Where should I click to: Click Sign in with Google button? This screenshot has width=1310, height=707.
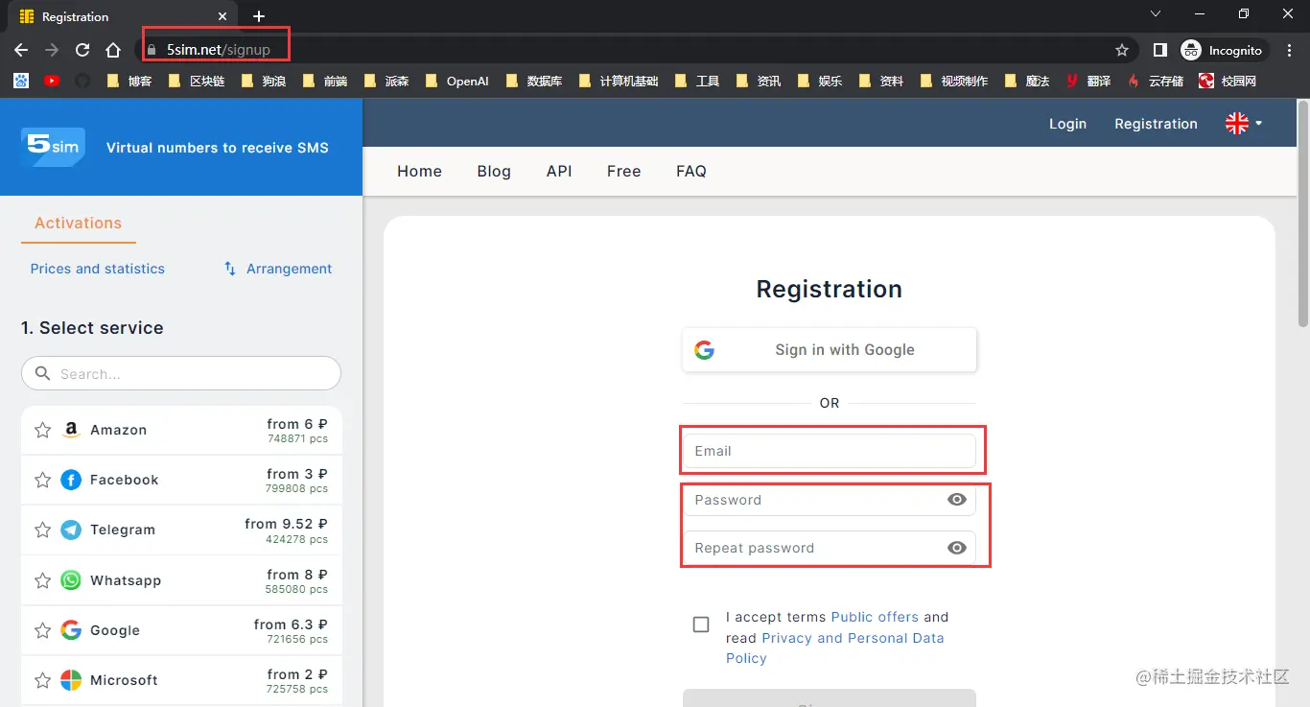point(830,350)
